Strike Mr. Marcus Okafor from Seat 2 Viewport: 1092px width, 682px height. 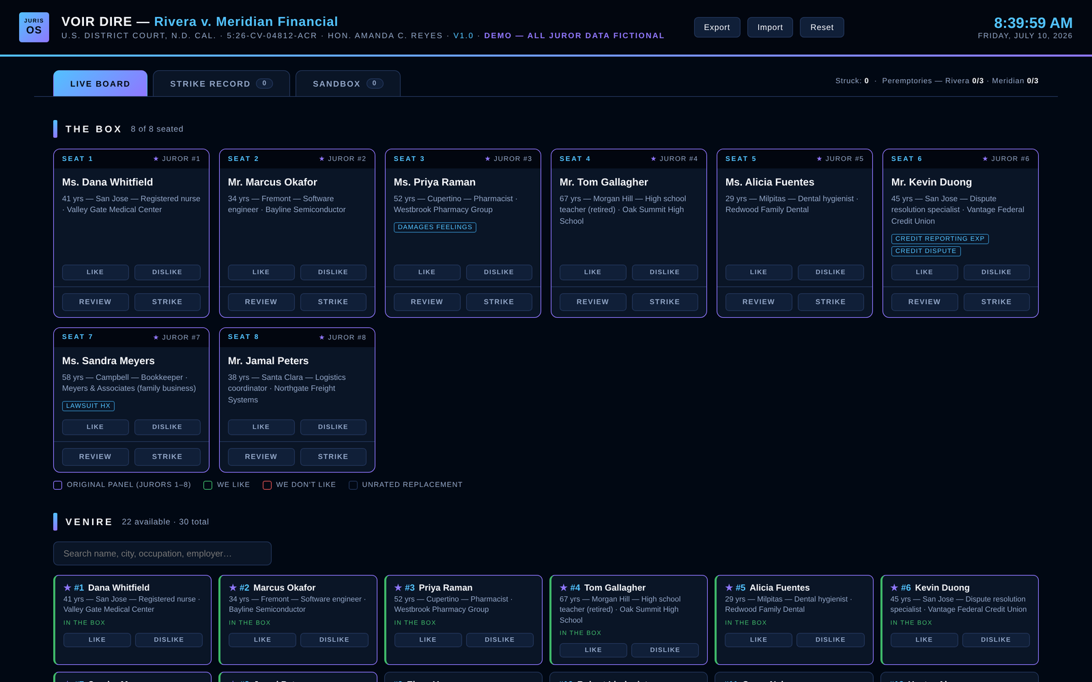(x=333, y=302)
